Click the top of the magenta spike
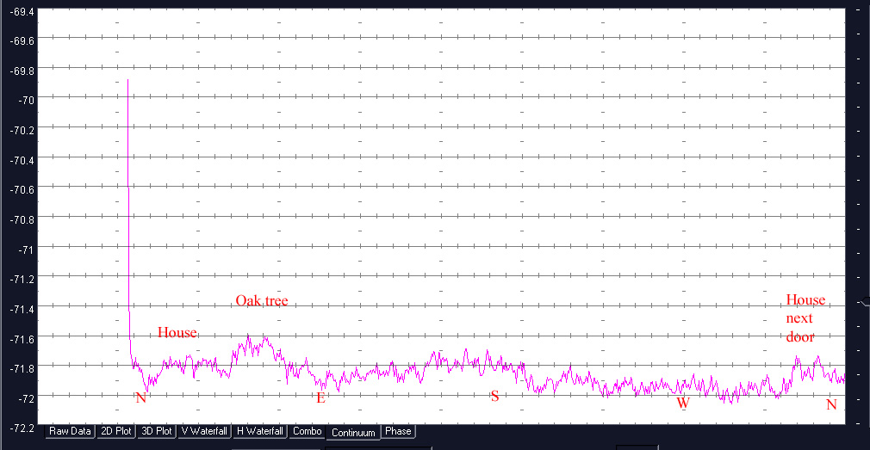 pyautogui.click(x=128, y=80)
